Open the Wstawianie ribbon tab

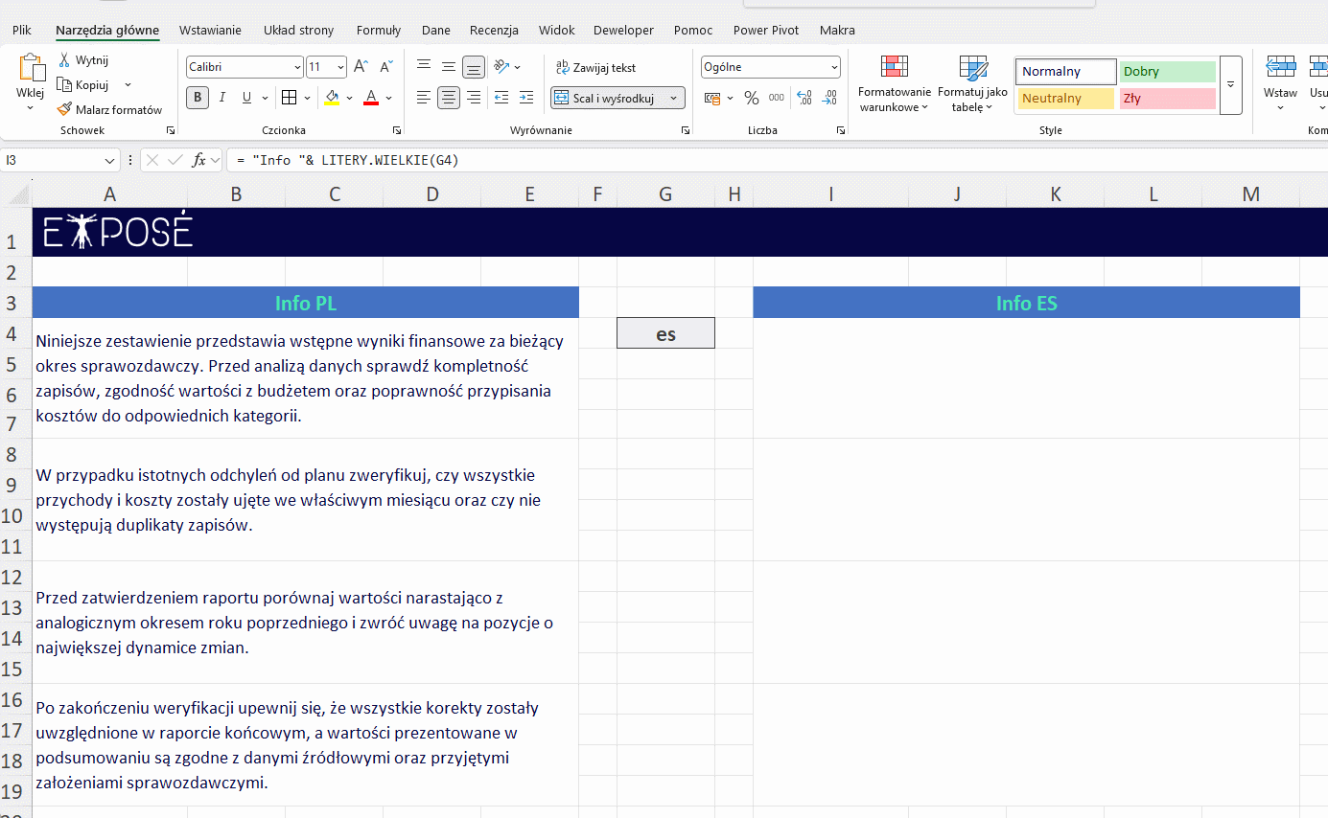210,30
